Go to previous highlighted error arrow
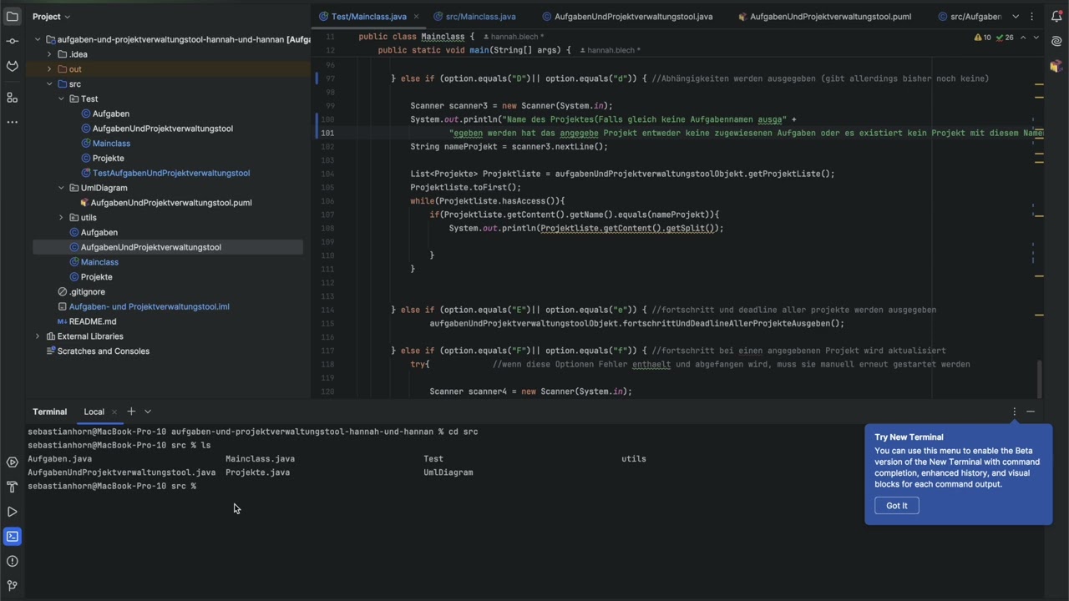The width and height of the screenshot is (1069, 601). pyautogui.click(x=1023, y=38)
